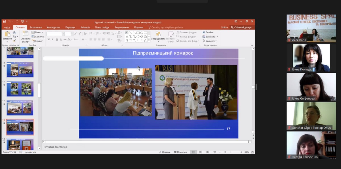
Task: Start slideshow from status bar icon
Action: 214,152
